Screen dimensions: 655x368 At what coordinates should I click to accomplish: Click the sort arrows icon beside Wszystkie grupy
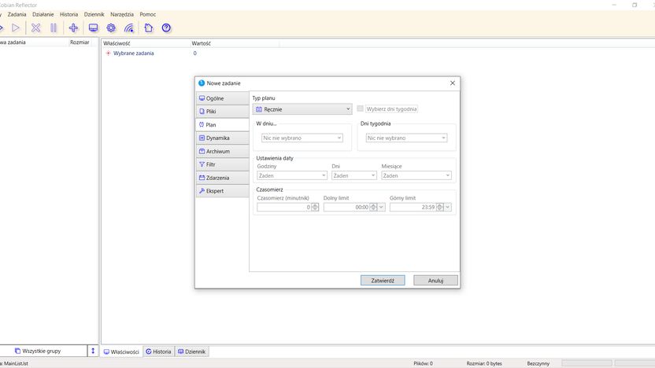pos(93,351)
